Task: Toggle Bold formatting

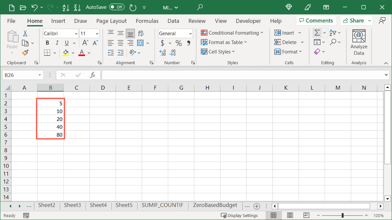Action: coord(47,43)
